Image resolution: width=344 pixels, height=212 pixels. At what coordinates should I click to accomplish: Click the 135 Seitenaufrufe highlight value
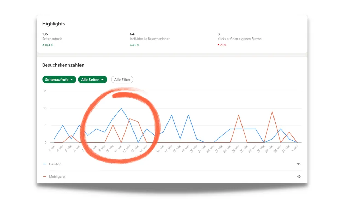click(45, 34)
